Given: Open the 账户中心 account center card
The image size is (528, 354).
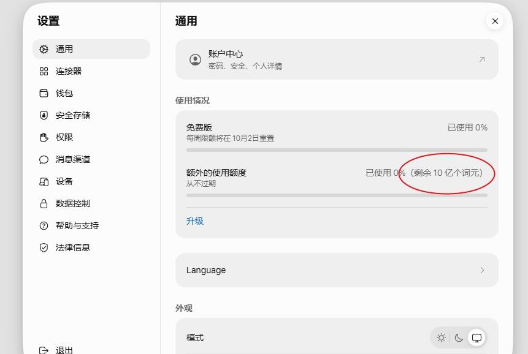Looking at the screenshot, I should [x=337, y=59].
